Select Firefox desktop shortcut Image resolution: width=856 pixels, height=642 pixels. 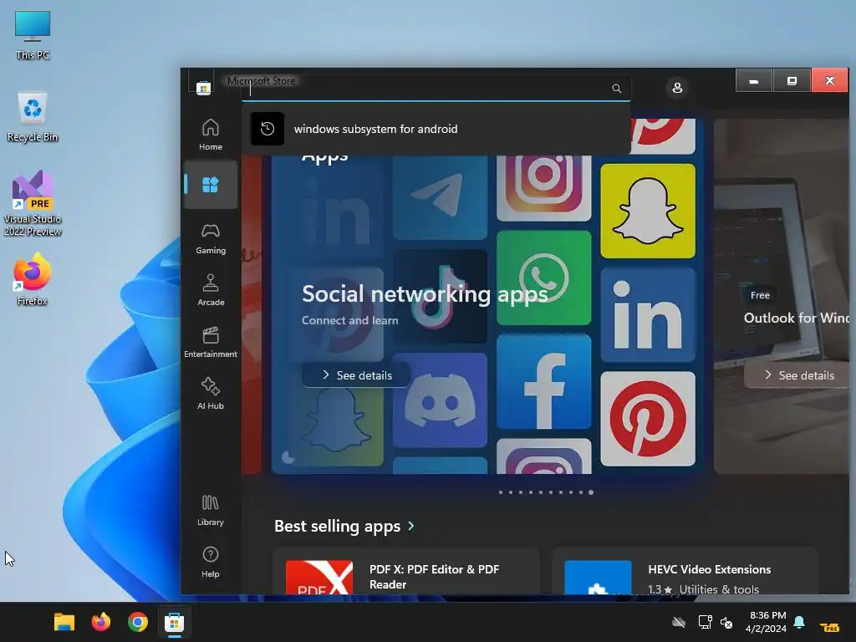(x=33, y=279)
